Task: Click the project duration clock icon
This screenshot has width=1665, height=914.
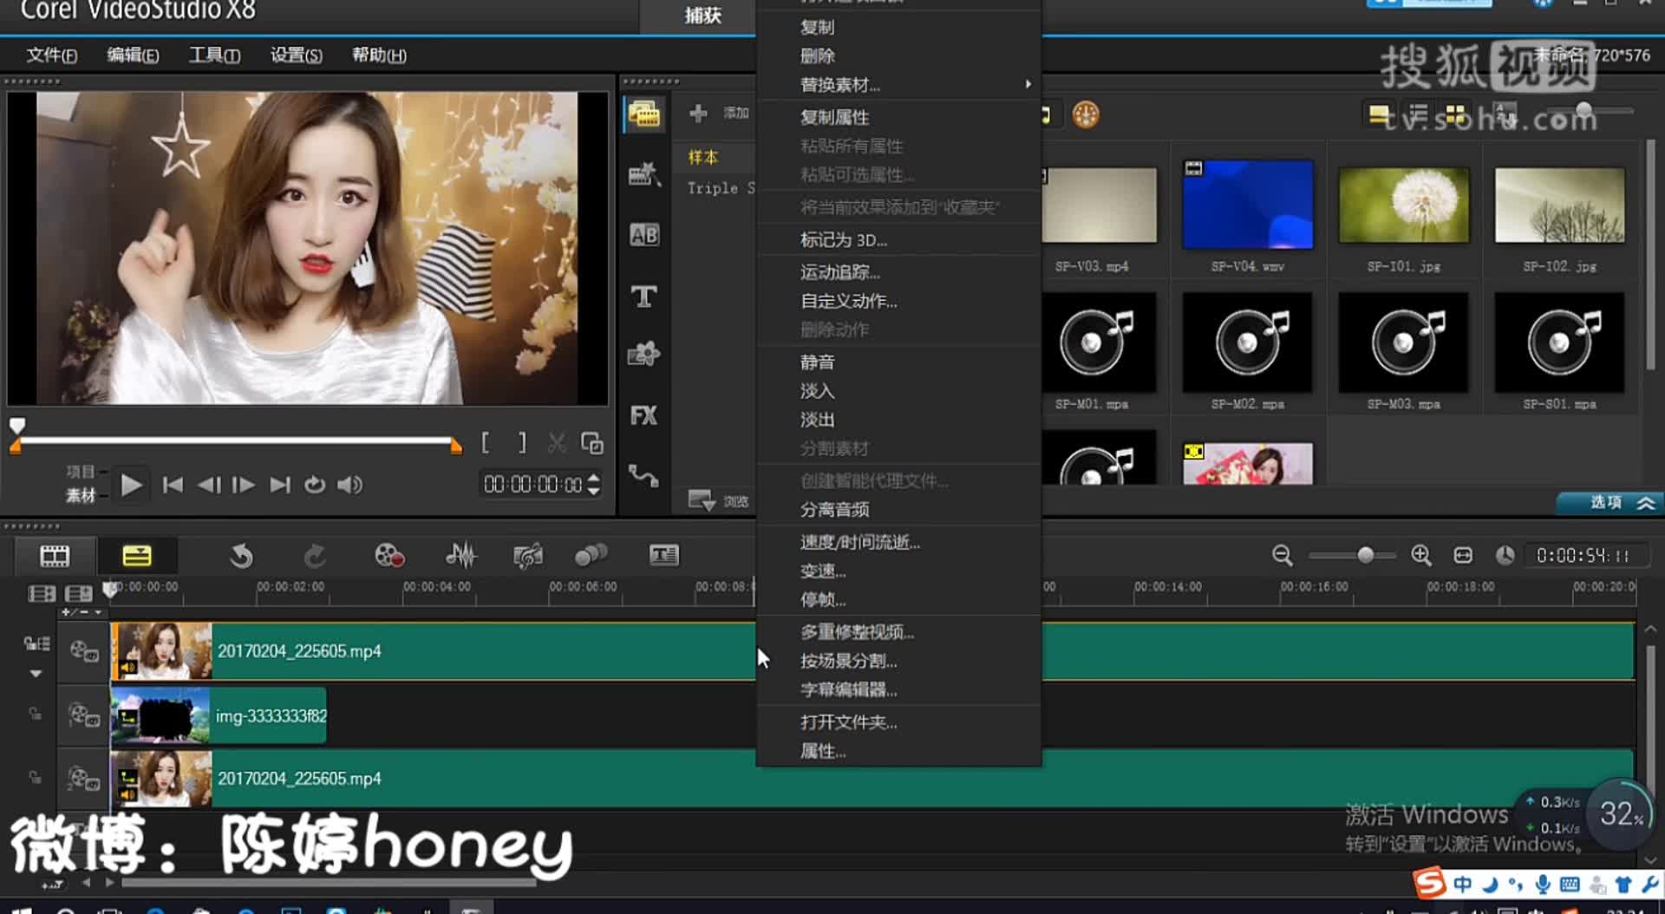Action: pos(1505,555)
